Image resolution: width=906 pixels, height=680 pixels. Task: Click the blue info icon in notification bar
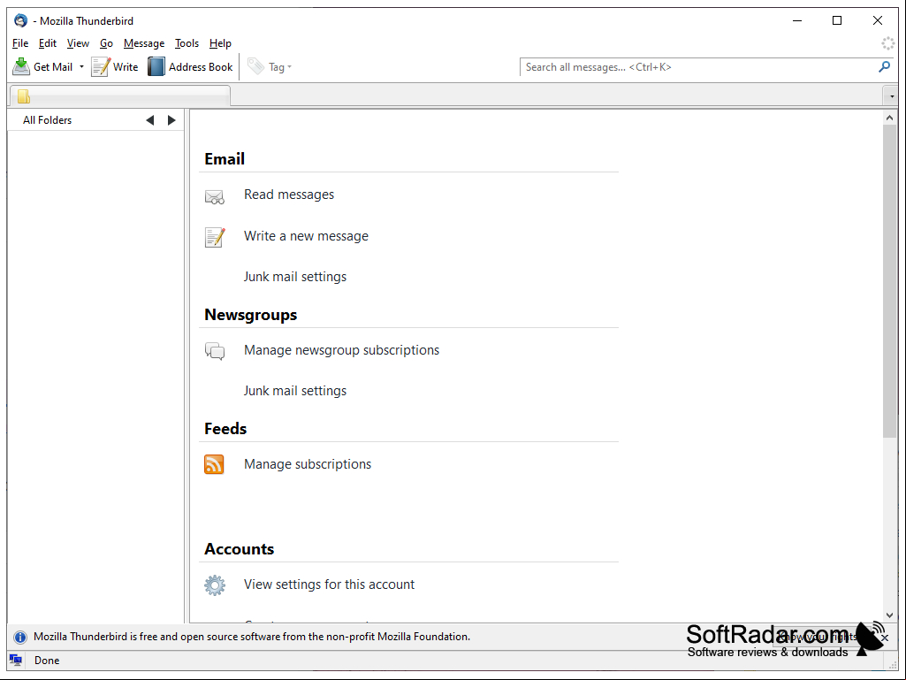click(x=20, y=638)
